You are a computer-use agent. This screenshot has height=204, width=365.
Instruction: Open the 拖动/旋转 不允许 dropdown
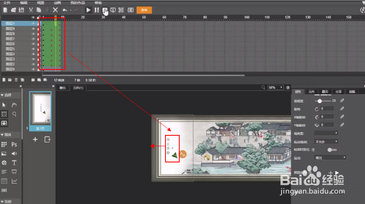[x=326, y=142]
